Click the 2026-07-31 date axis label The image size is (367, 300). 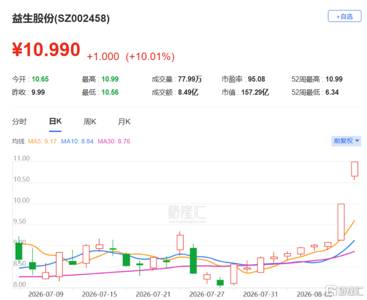click(261, 294)
